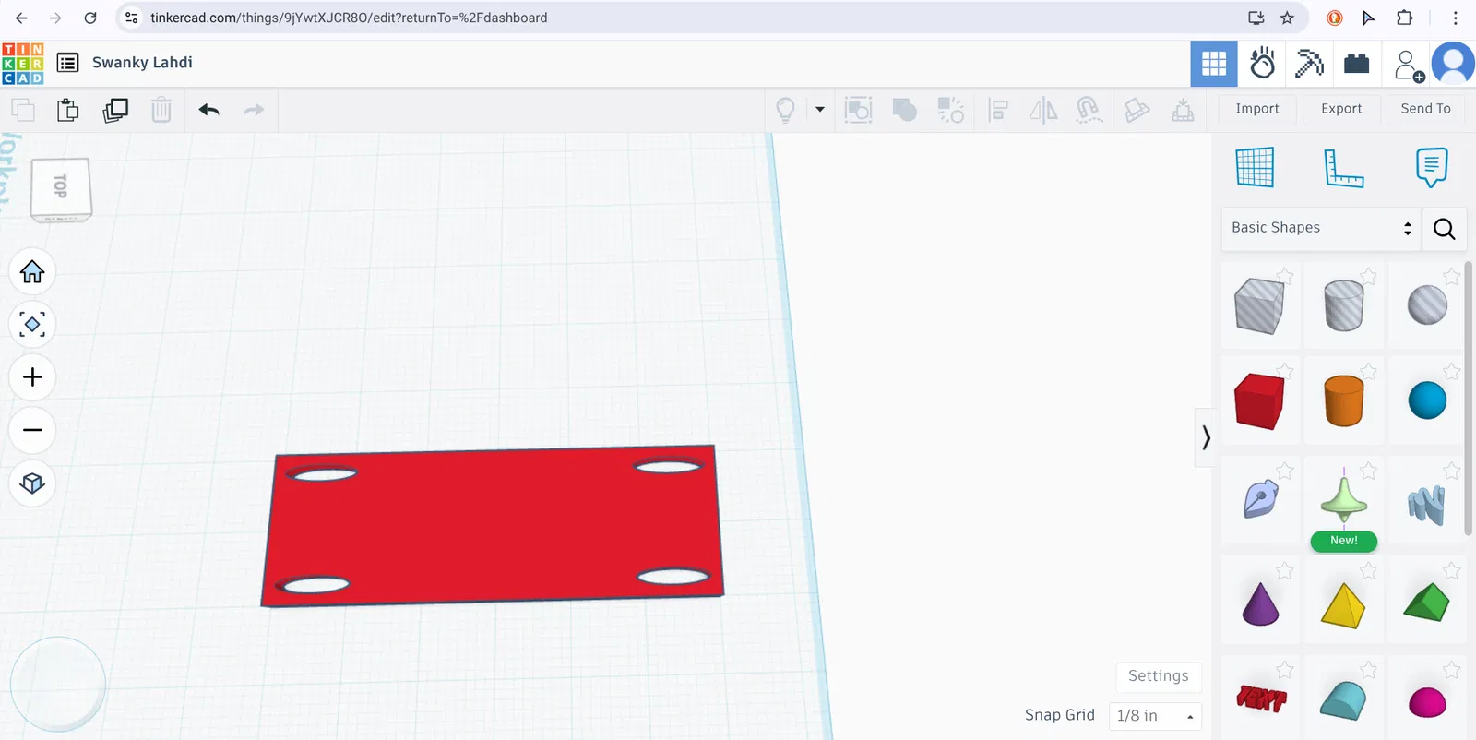Image resolution: width=1476 pixels, height=740 pixels.
Task: Collapse the shapes panel with the chevron
Action: (1206, 436)
